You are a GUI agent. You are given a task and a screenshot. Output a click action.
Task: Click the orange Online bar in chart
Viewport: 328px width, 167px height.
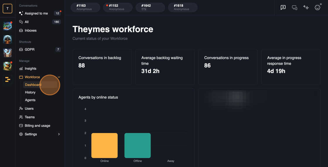tap(105, 145)
